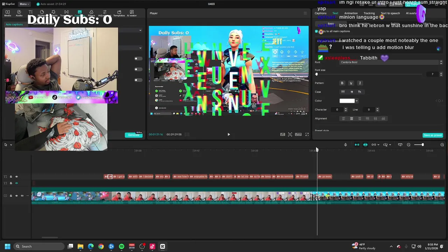Toggle underline text pattern

[351, 83]
